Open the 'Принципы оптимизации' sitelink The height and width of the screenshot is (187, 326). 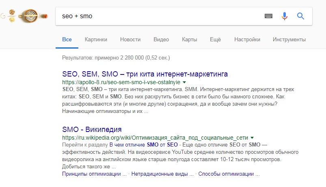click(x=94, y=174)
